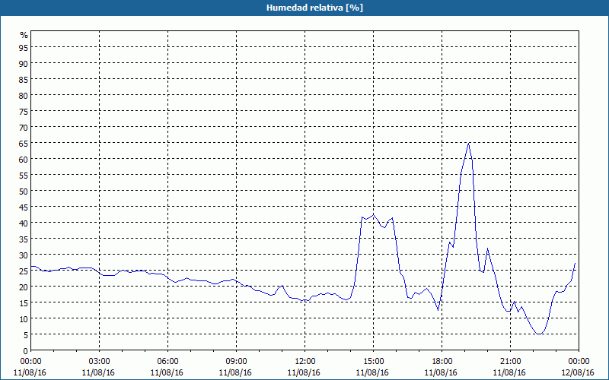This screenshot has height=380, width=609.
Task: Click the 21:00 time axis label
Action: 510,362
